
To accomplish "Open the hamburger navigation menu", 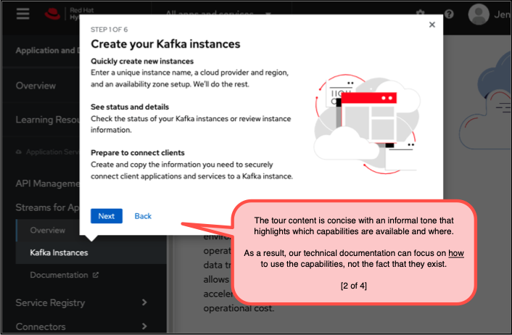I will [23, 13].
